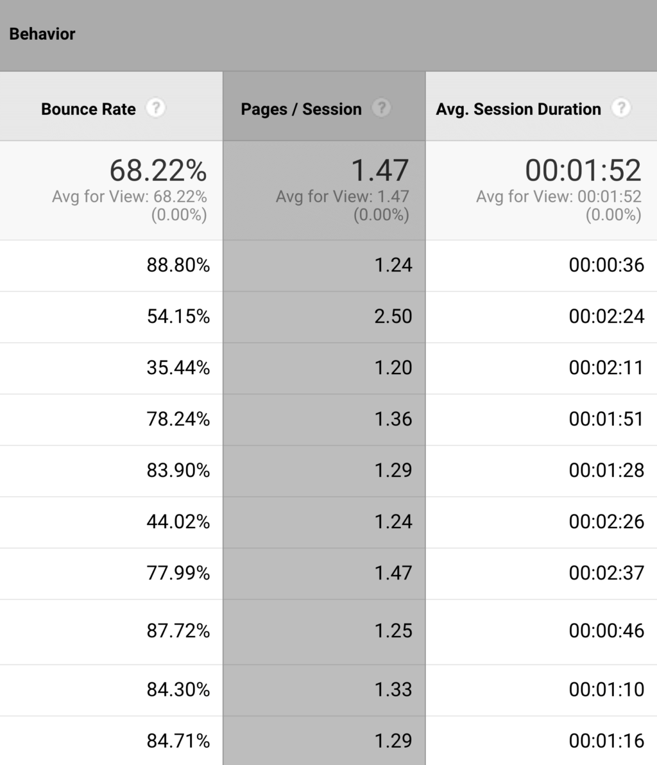Click the 00:01:51 session duration cell

tap(606, 419)
